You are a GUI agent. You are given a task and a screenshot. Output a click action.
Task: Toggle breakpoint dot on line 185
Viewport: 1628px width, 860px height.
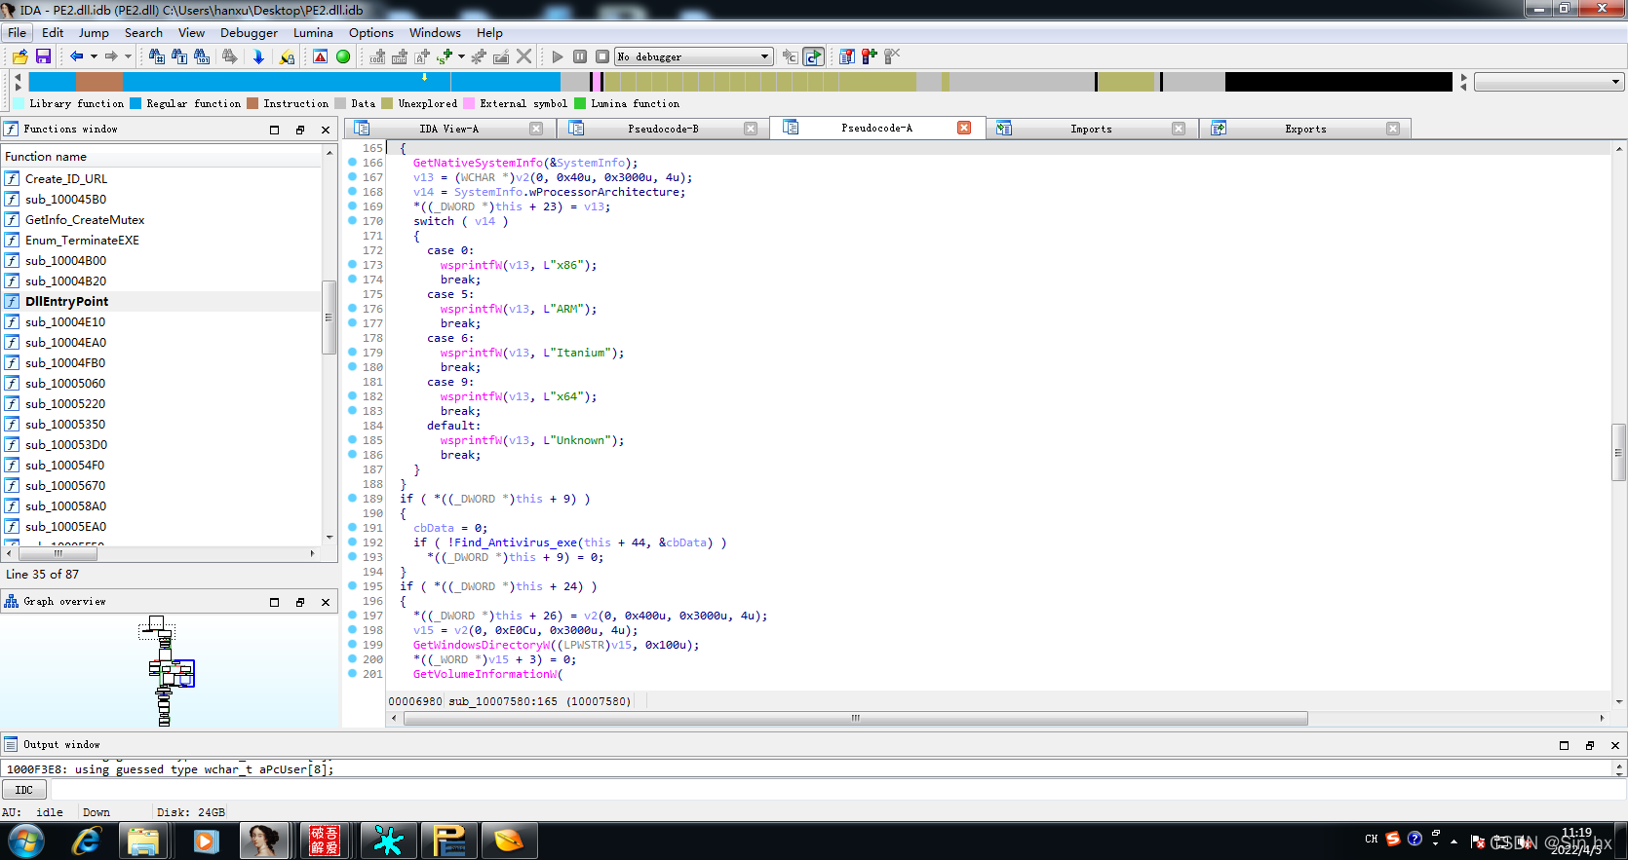click(352, 440)
